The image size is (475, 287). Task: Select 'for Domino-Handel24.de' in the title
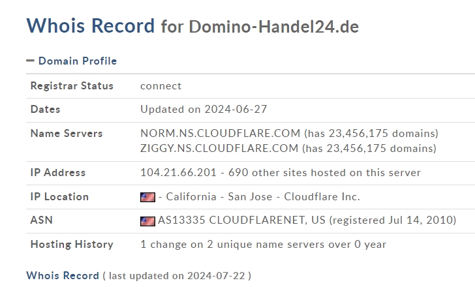pos(260,27)
